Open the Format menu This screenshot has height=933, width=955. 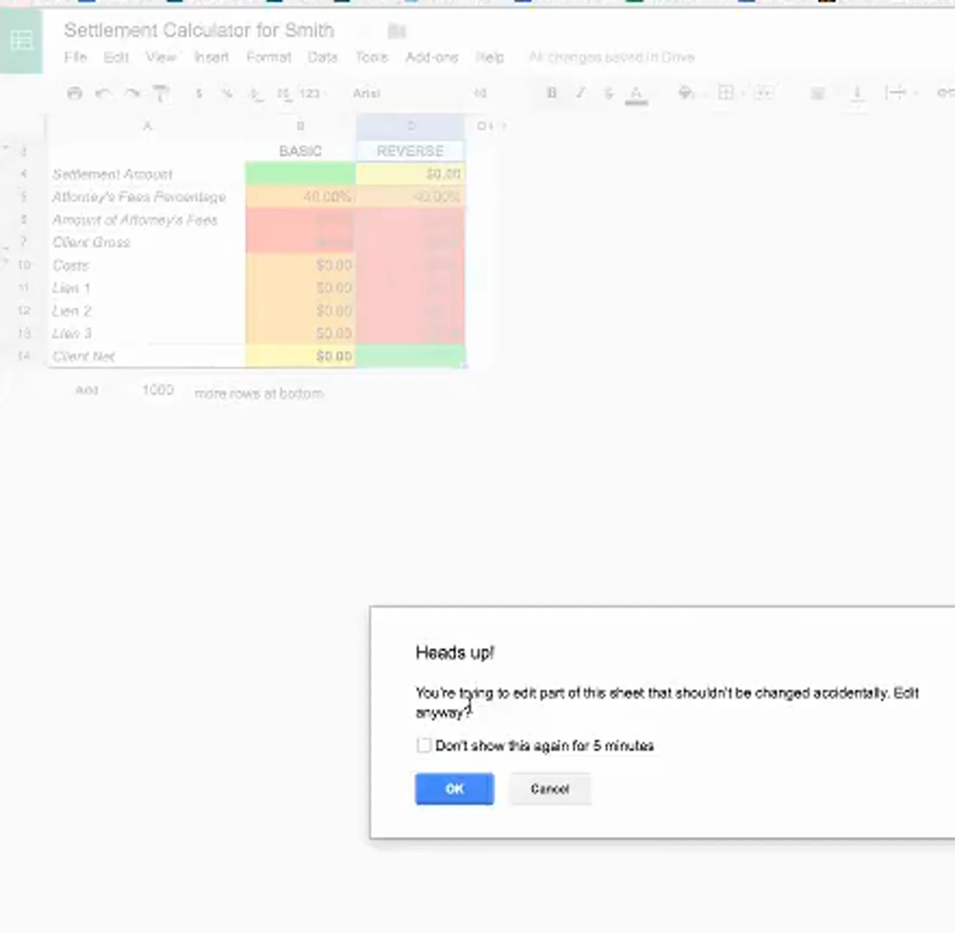pos(269,57)
